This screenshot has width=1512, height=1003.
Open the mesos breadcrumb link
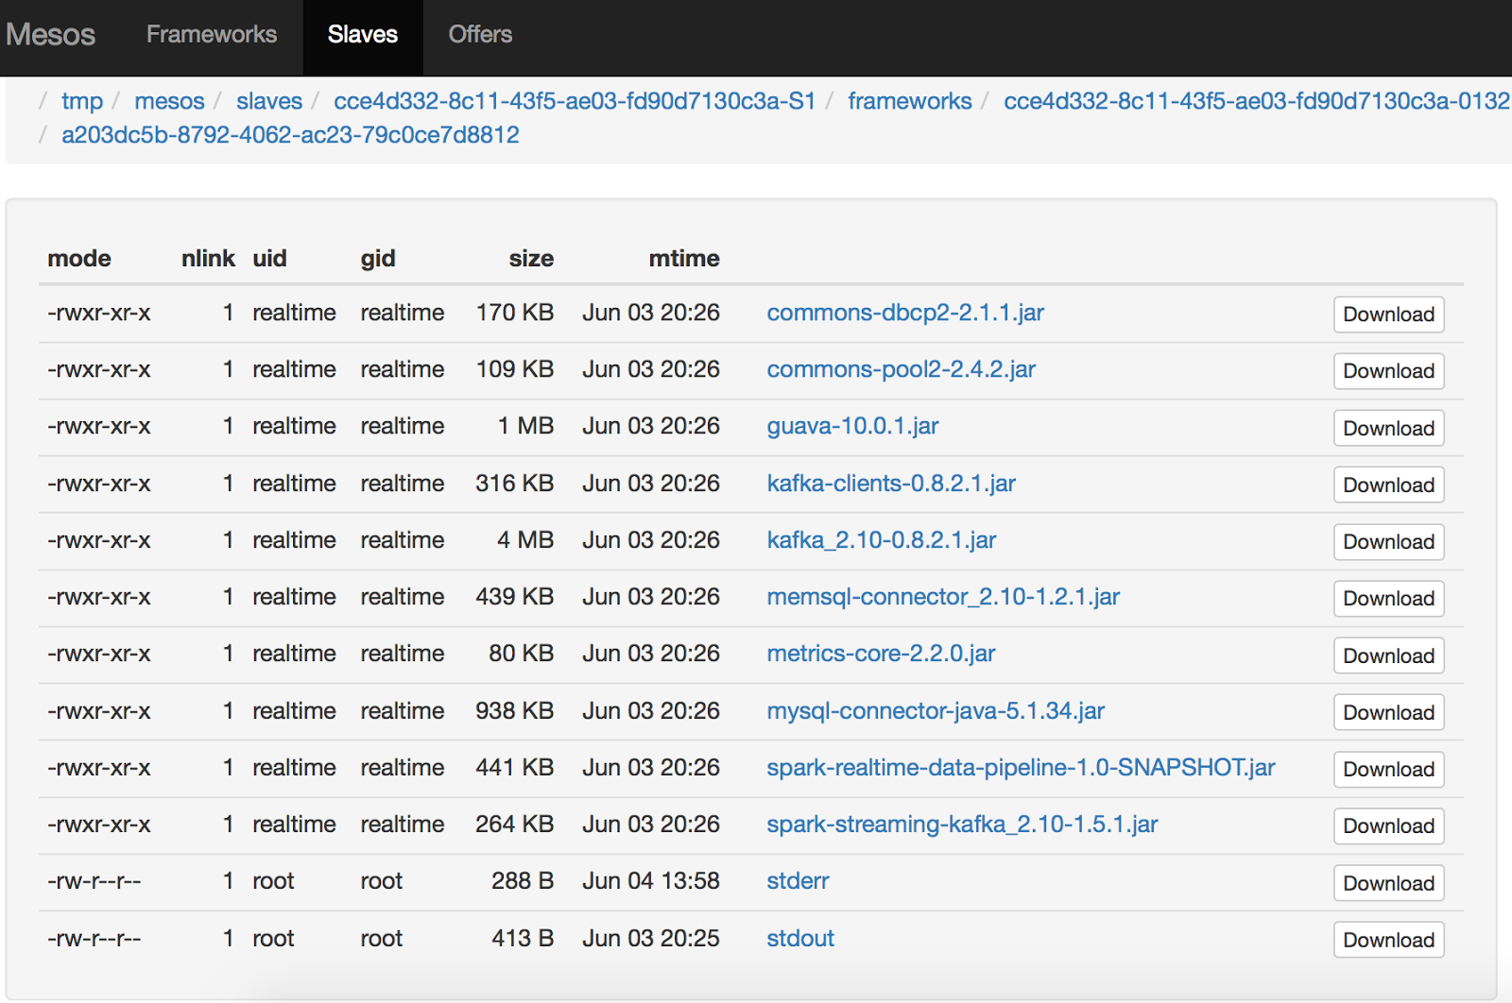point(169,101)
